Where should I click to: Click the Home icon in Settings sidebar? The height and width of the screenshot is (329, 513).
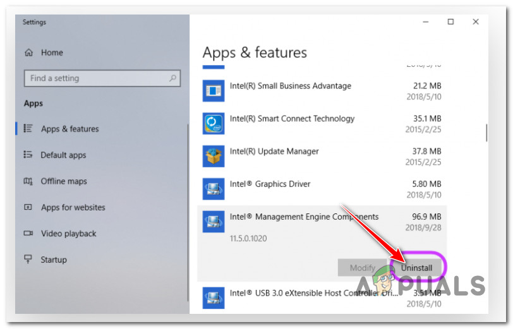tap(29, 52)
